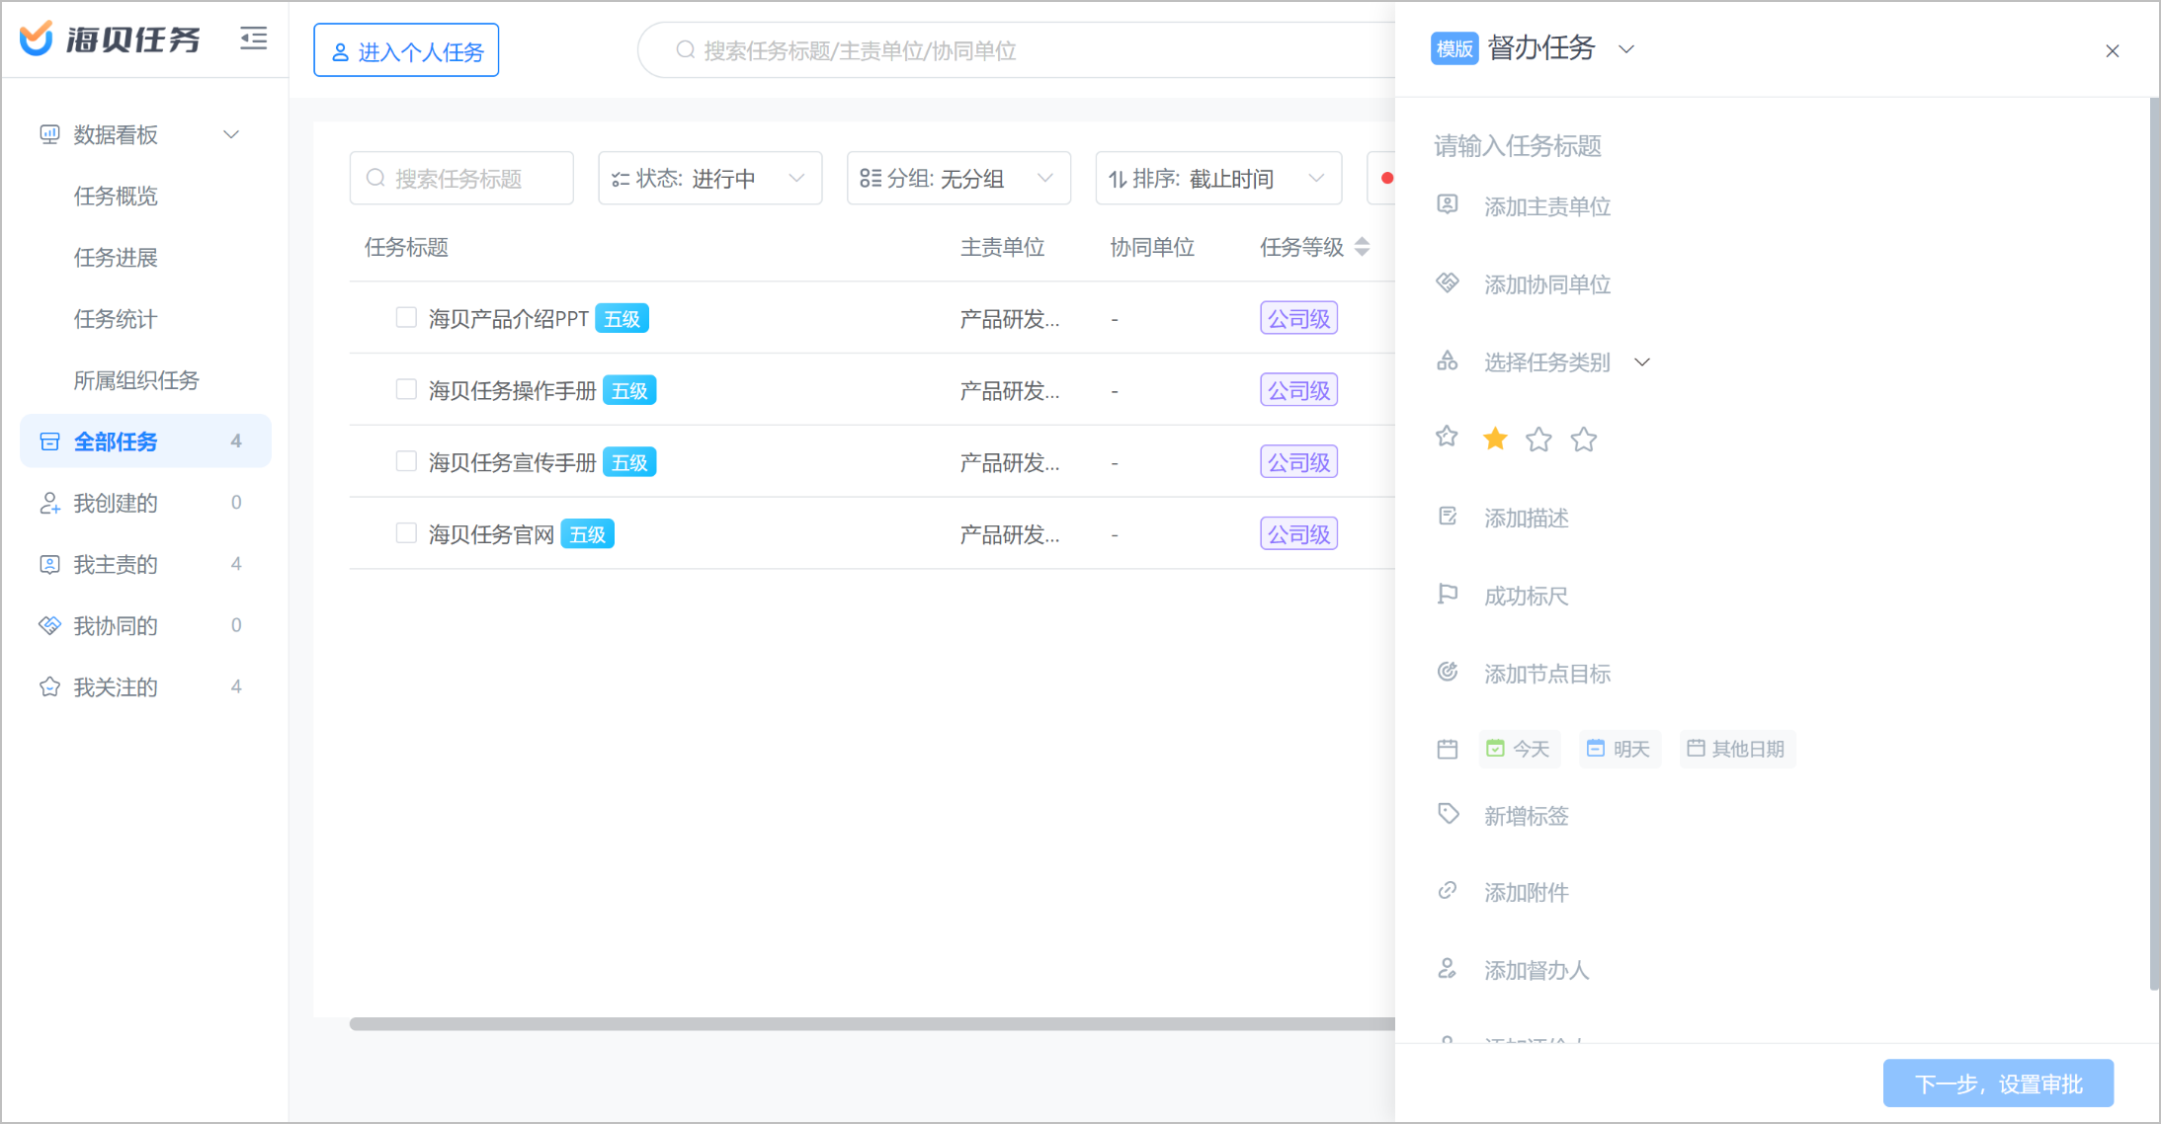
Task: Click the 添加主责单位 icon in panel
Action: coord(1448,204)
